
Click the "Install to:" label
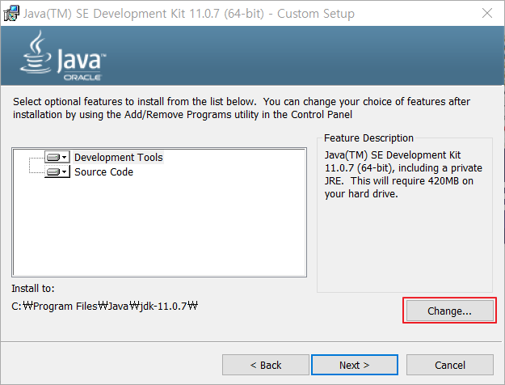pos(33,288)
